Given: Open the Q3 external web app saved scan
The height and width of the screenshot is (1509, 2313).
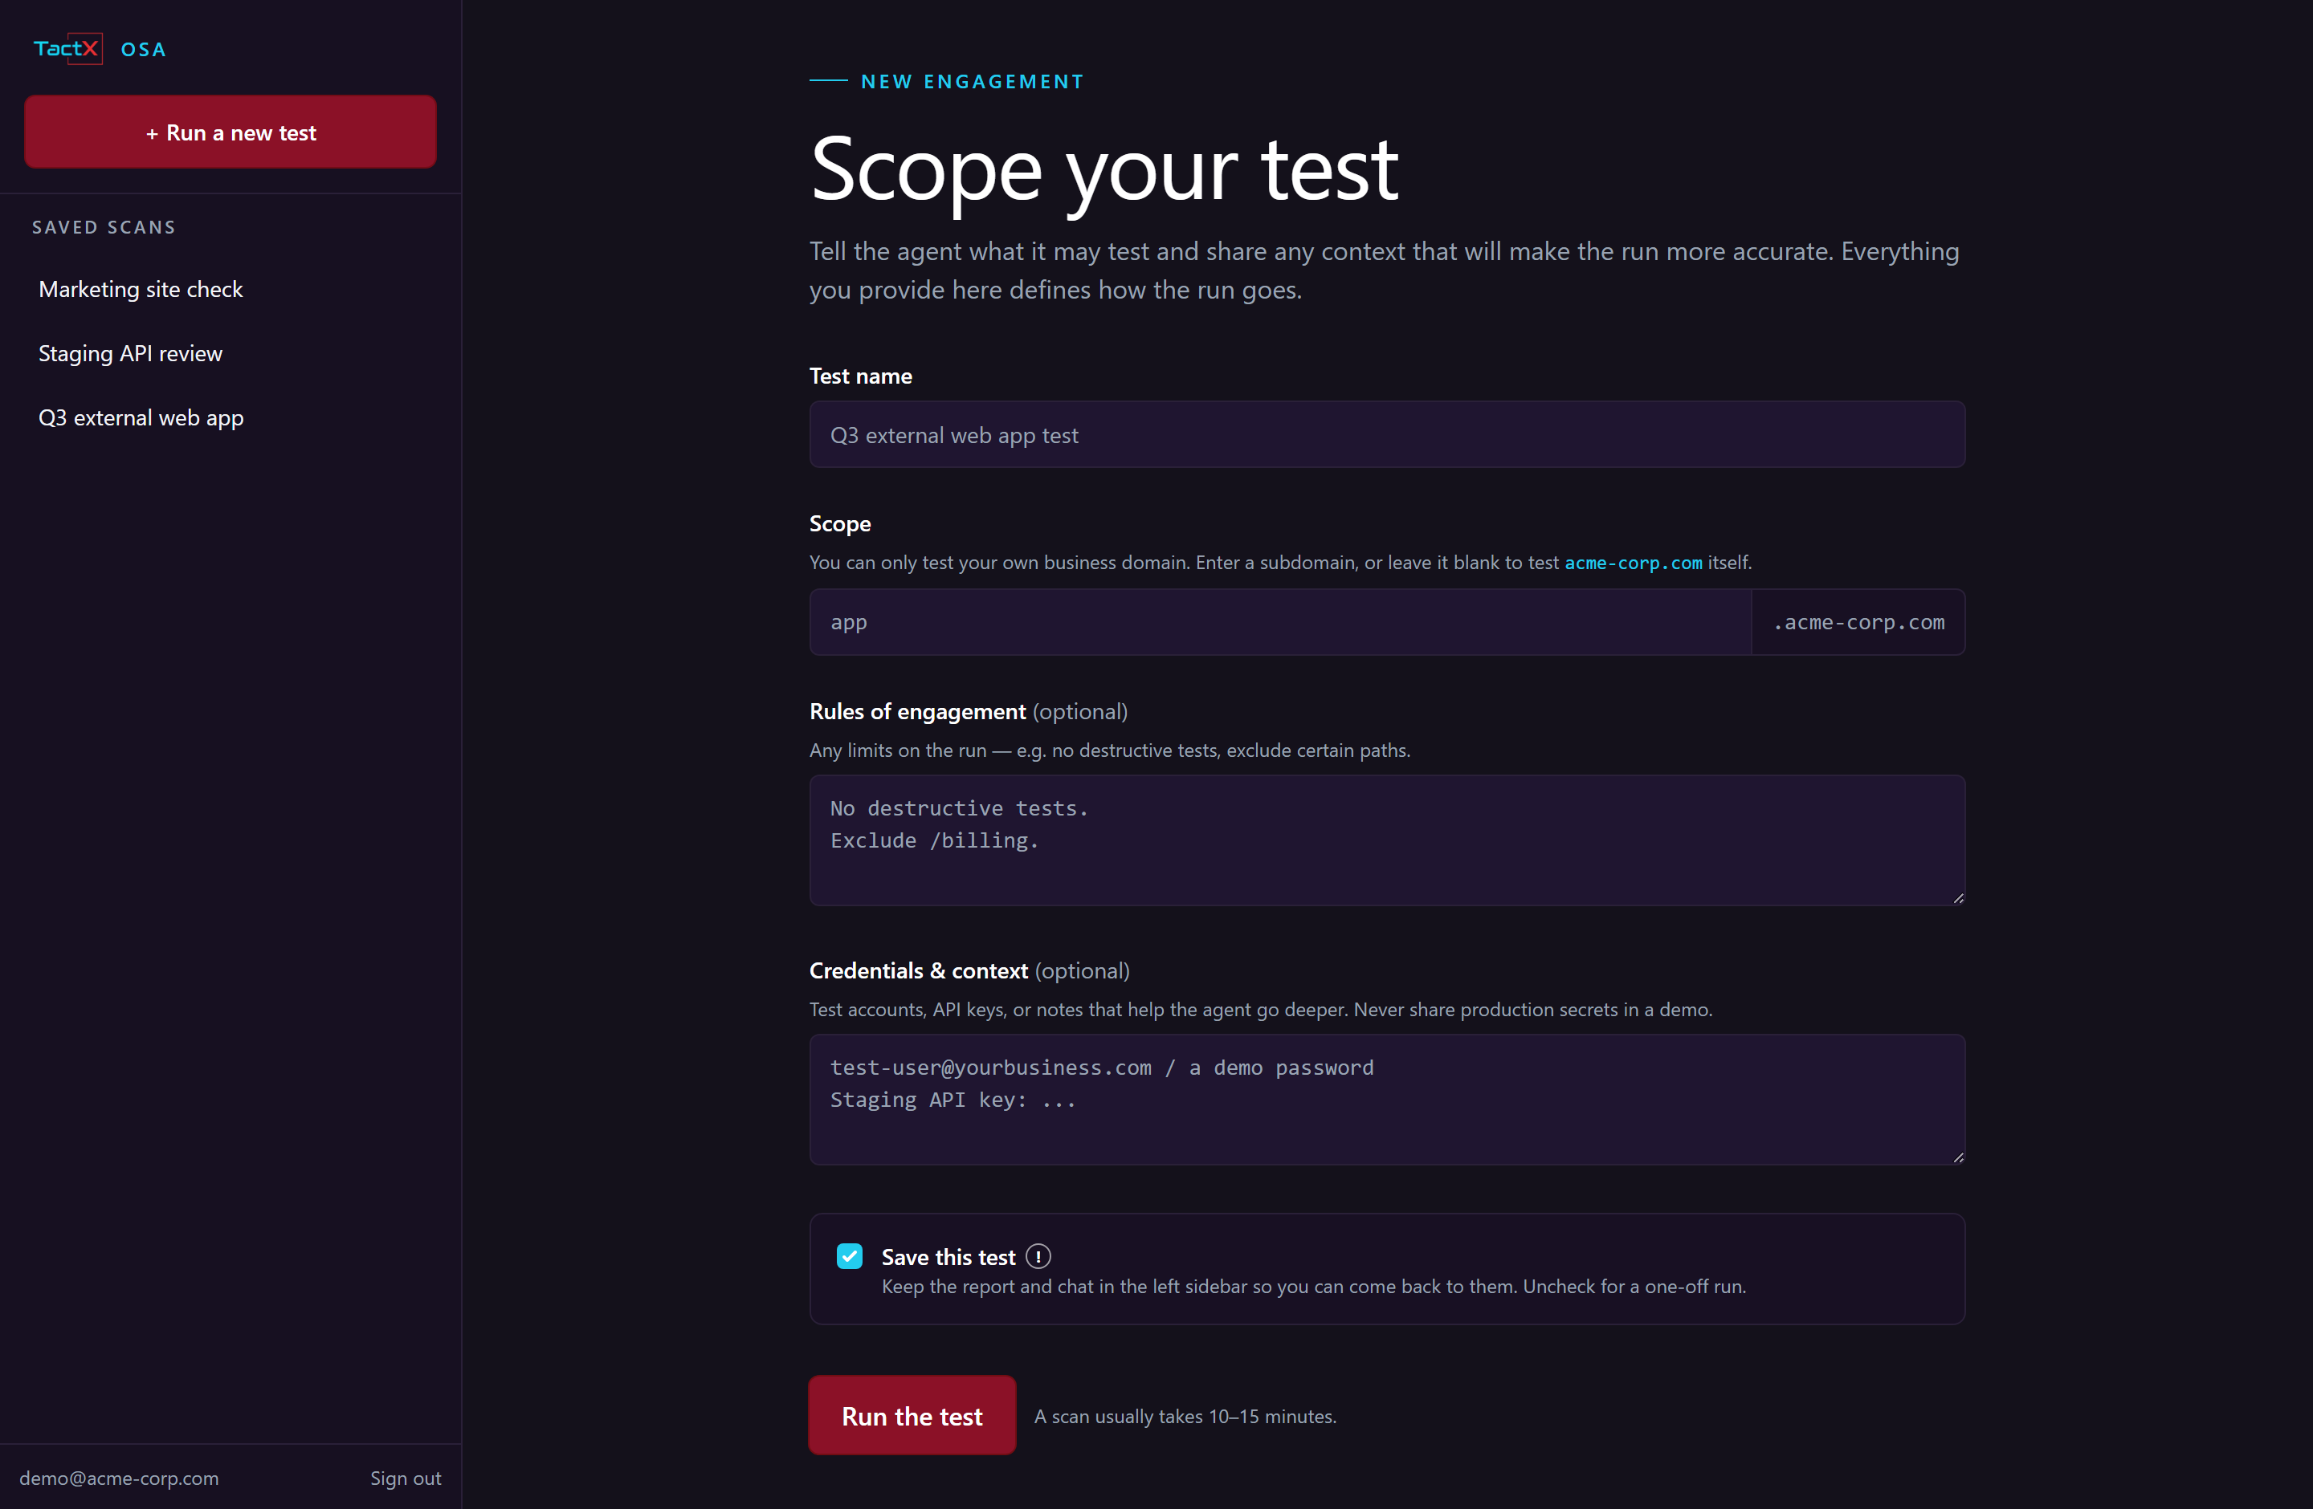Looking at the screenshot, I should (x=141, y=417).
